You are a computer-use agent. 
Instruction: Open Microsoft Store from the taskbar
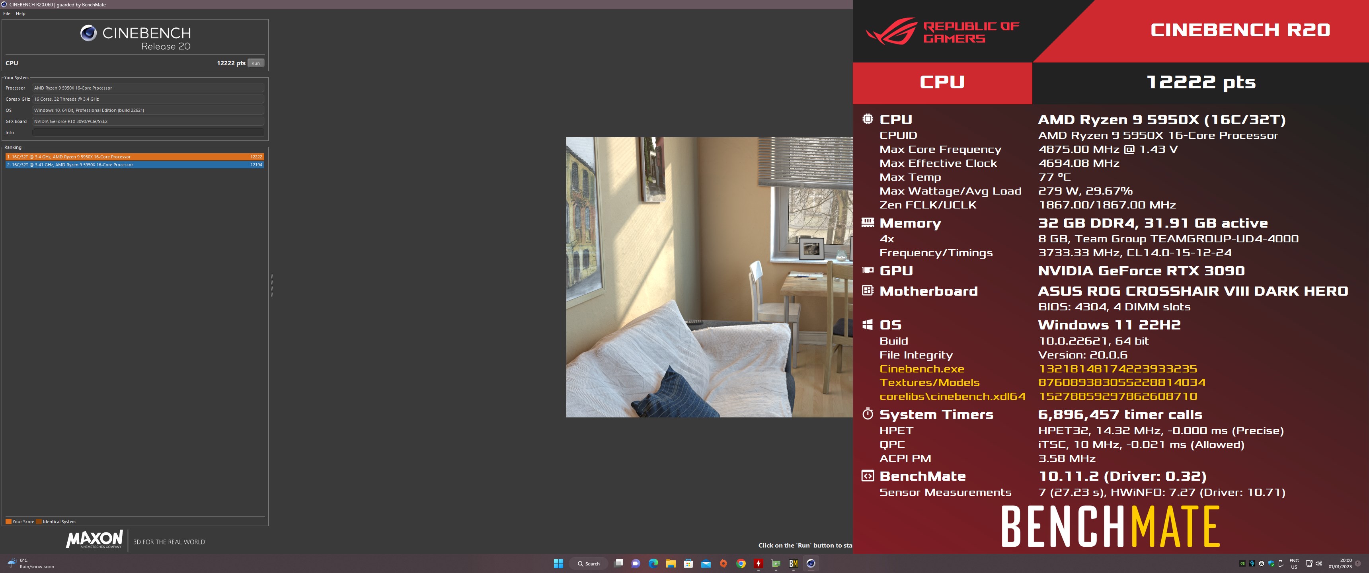(688, 563)
